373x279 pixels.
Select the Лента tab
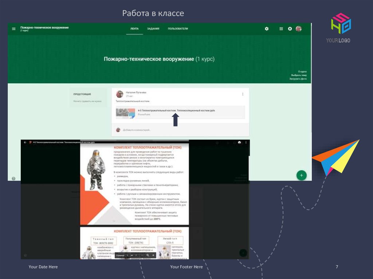[134, 29]
